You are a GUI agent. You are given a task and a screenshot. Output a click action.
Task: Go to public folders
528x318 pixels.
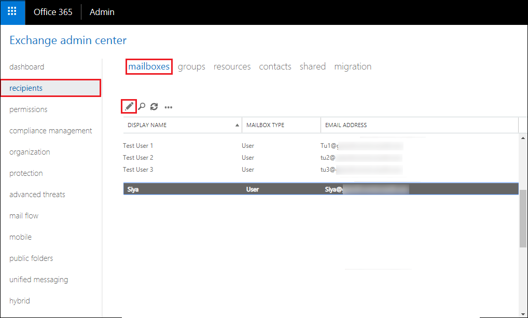[31, 258]
